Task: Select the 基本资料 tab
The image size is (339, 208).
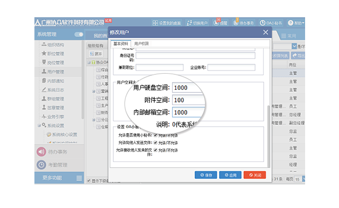Action: tap(121, 44)
